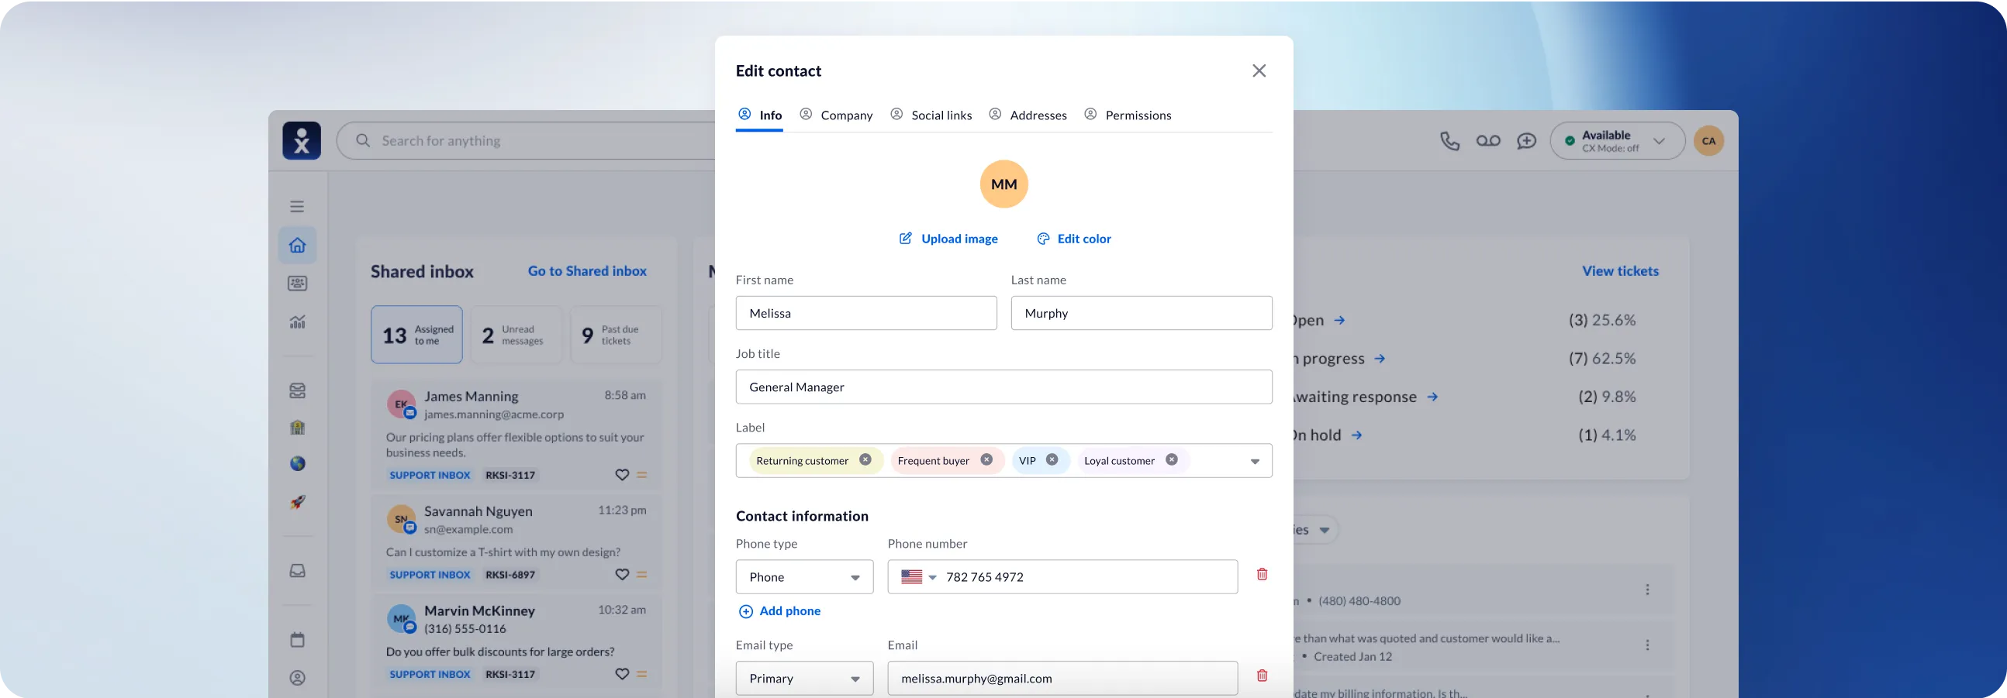Open the rocket icon in the sidebar
Viewport: 2007px width, 698px height.
[298, 502]
